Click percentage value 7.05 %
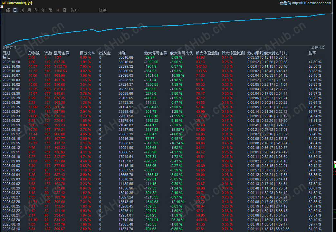The width and height of the screenshot is (336, 232). click(x=85, y=66)
